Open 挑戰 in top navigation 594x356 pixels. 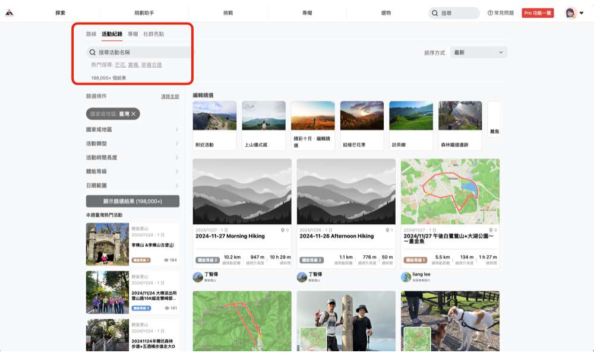pos(228,13)
